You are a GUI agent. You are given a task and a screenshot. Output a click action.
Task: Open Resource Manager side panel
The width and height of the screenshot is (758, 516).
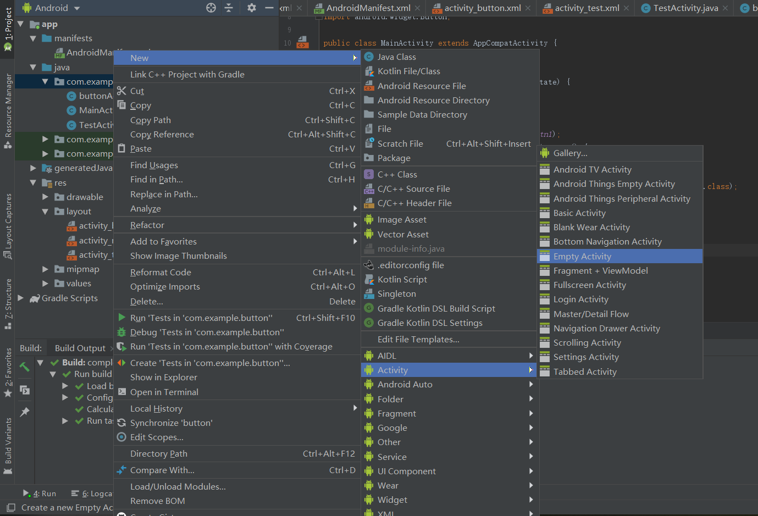[x=8, y=110]
